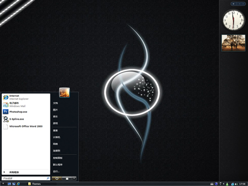
Task: Expand the hidden tray icons arrow
Action: click(223, 184)
